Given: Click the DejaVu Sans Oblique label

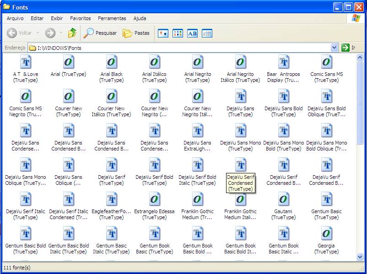Looking at the screenshot, I should point(68,180).
